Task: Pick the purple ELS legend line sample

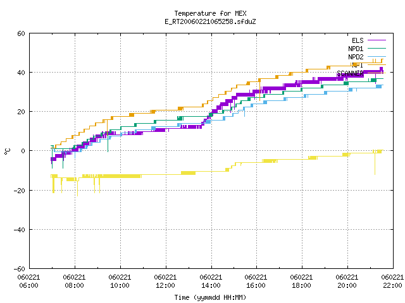Action: tap(377, 40)
